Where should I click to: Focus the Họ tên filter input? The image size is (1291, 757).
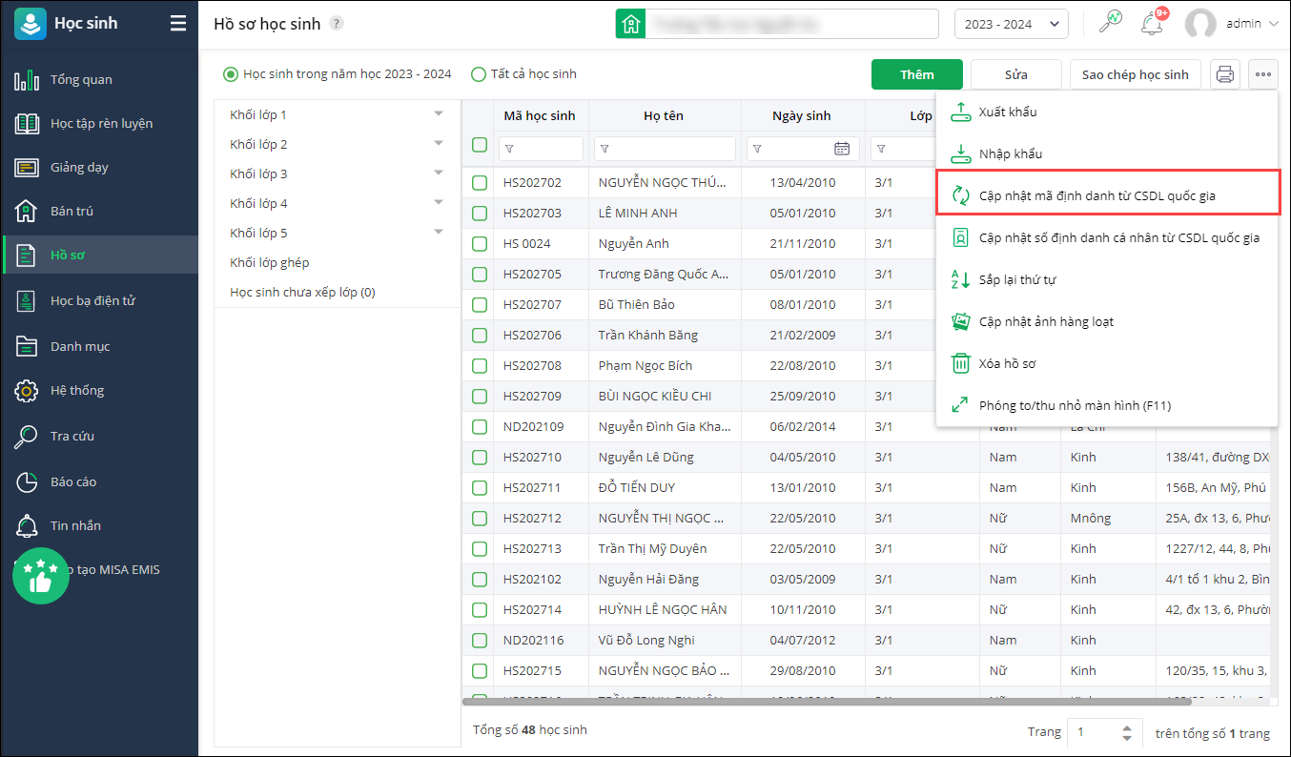point(665,149)
